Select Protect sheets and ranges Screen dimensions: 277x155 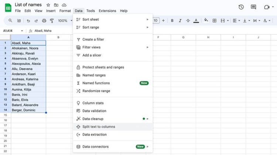113,67
